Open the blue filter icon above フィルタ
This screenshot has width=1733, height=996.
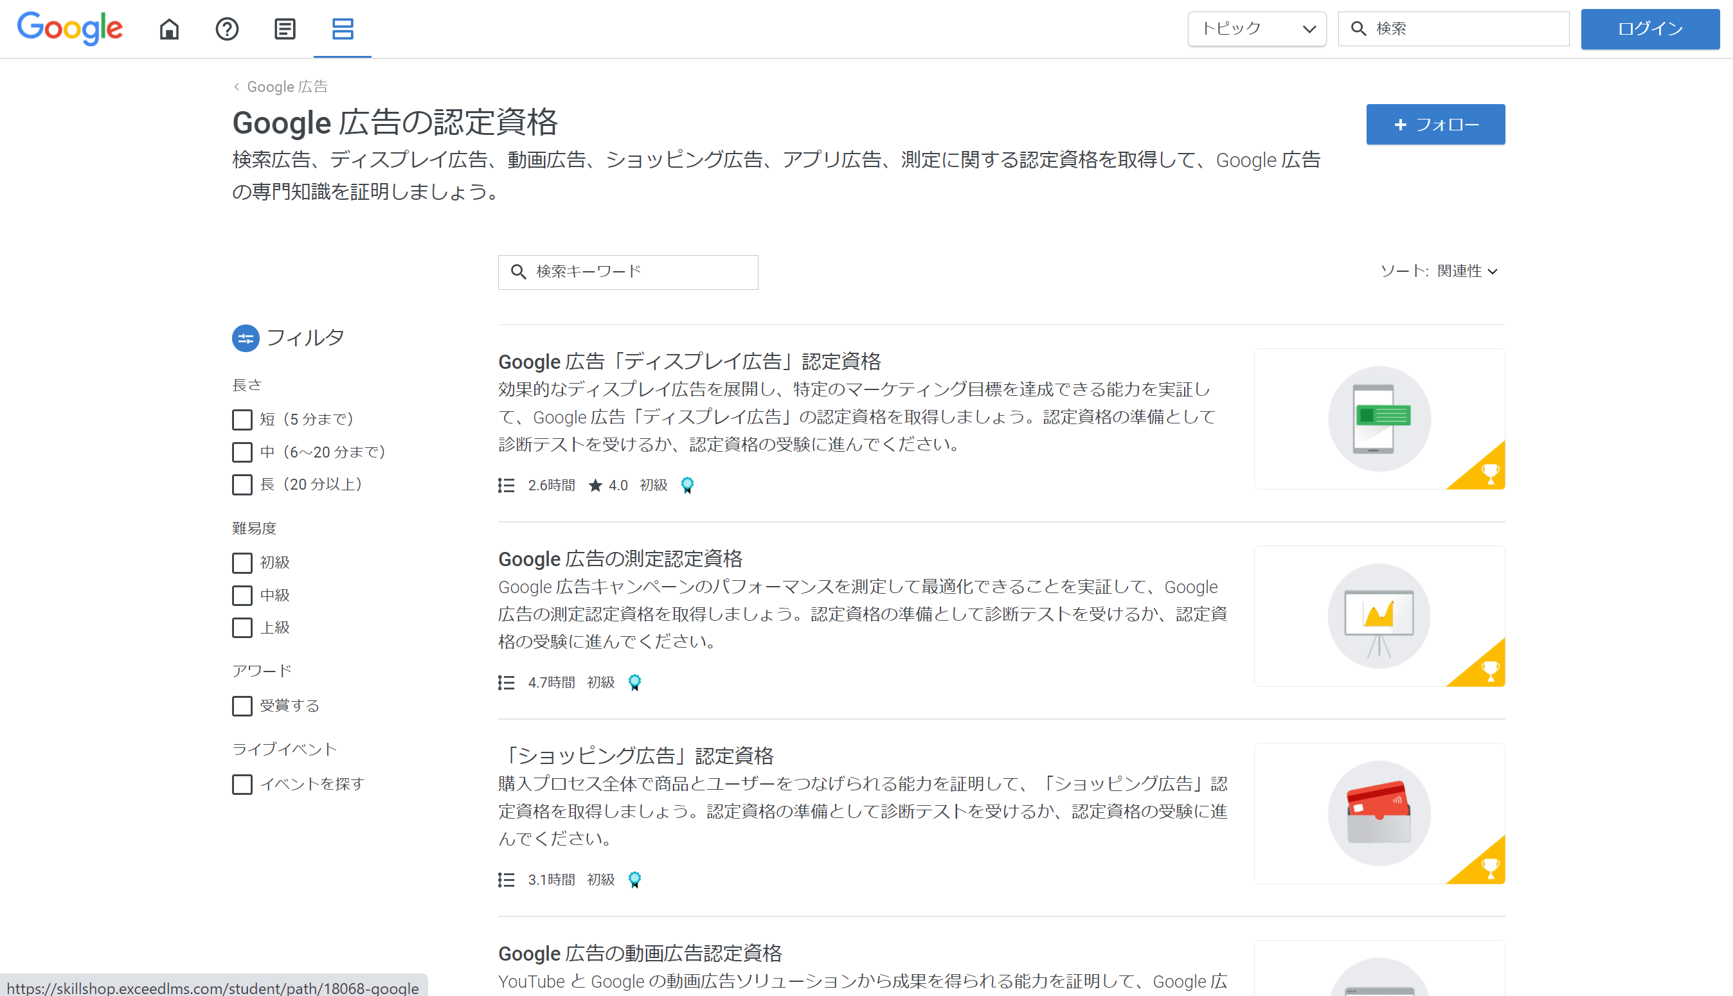click(245, 338)
